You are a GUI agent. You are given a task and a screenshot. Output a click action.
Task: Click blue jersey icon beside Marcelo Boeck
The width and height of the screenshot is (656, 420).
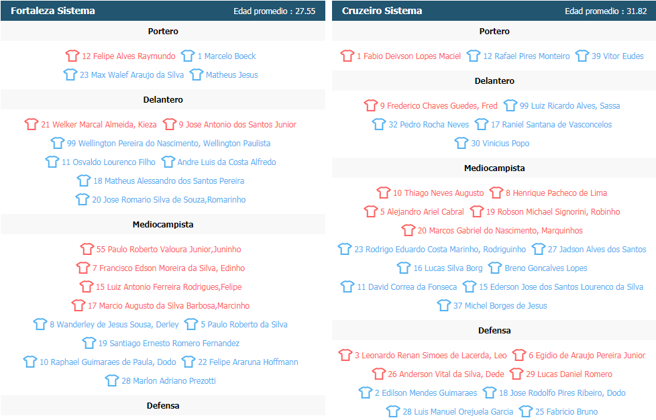coord(188,56)
